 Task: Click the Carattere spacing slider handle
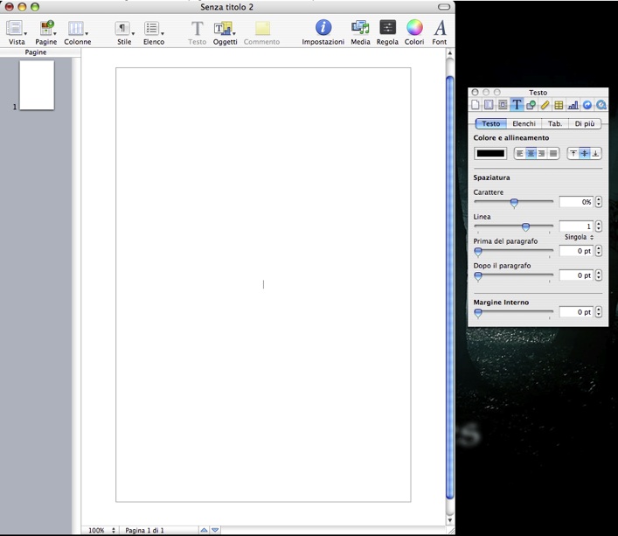514,203
